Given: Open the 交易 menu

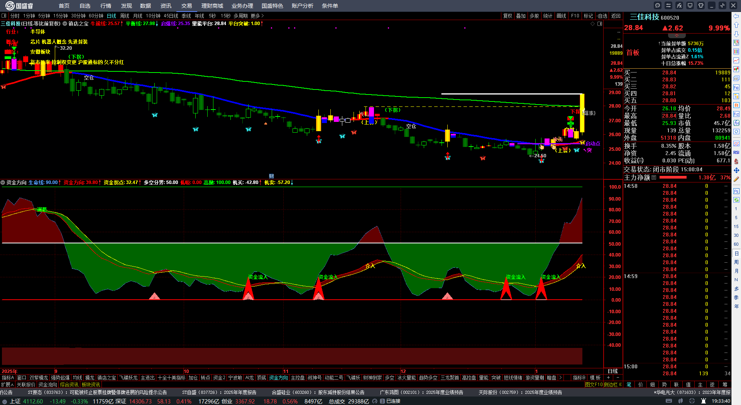Looking at the screenshot, I should tap(187, 6).
